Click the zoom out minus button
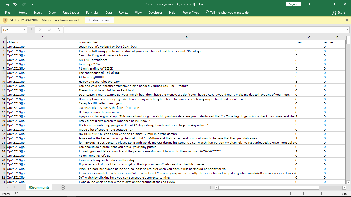The height and width of the screenshot is (197, 351). pos(309,194)
